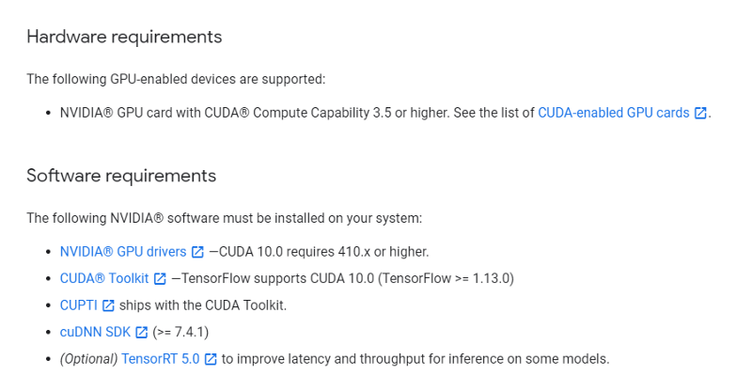This screenshot has width=752, height=391.
Task: Open the cuDNN SDK link
Action: [x=95, y=332]
